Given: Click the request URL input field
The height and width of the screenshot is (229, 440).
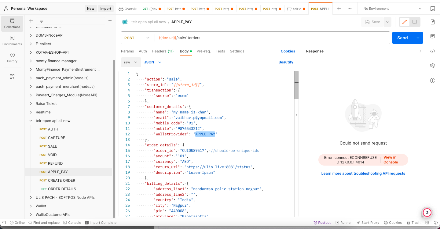Looking at the screenshot, I should (x=272, y=38).
